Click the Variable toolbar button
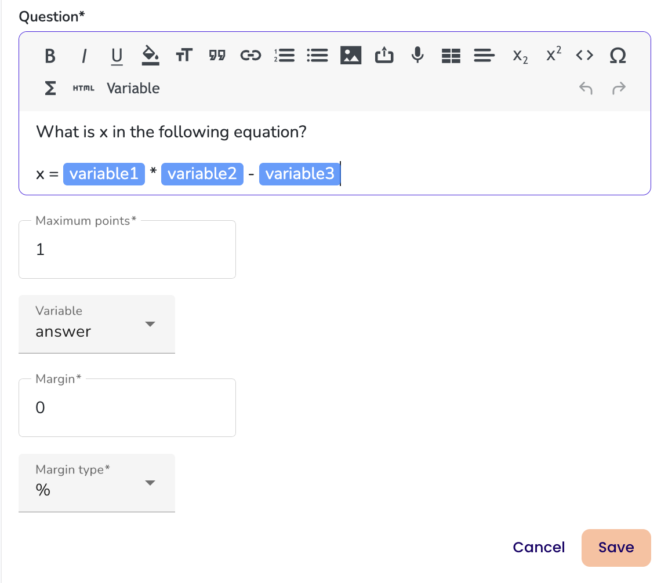661x583 pixels. click(133, 88)
